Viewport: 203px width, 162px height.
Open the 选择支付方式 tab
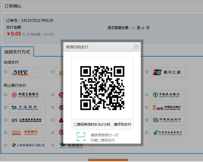17,52
